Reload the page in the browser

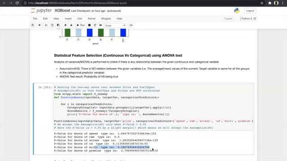point(17,3)
